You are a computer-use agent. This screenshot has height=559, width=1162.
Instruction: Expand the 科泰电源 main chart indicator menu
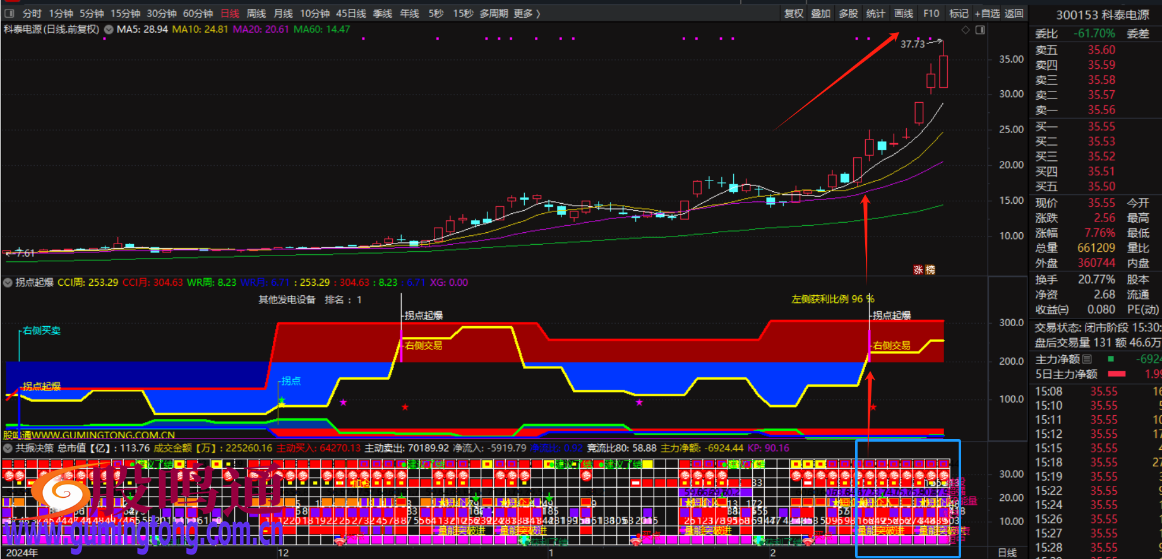coord(109,30)
